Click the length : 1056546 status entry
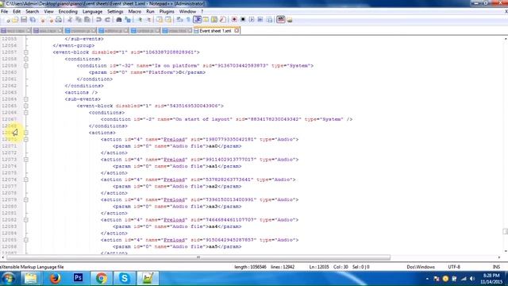This screenshot has width=508, height=286. (250, 267)
